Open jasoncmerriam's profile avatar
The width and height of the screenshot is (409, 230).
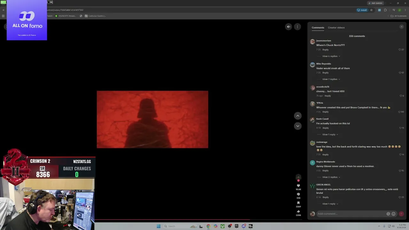point(313,42)
